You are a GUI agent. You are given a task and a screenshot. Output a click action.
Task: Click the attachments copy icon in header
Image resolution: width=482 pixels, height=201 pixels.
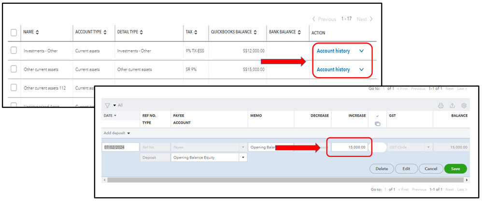click(x=378, y=124)
